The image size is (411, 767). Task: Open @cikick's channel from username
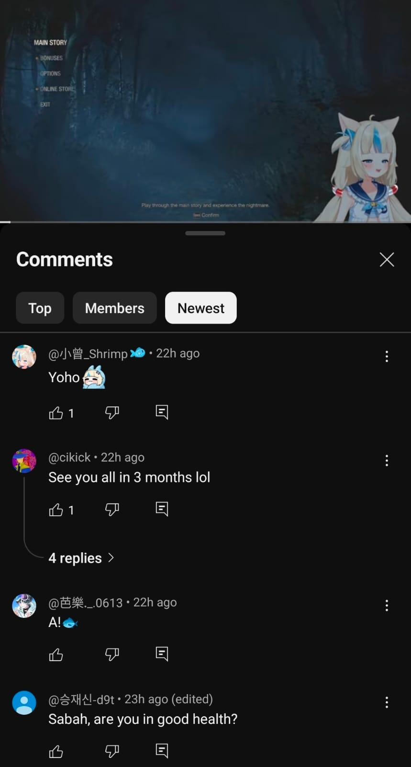pos(69,457)
